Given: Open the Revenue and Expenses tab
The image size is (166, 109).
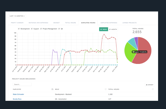Looking at the screenshot, I should (38, 23).
